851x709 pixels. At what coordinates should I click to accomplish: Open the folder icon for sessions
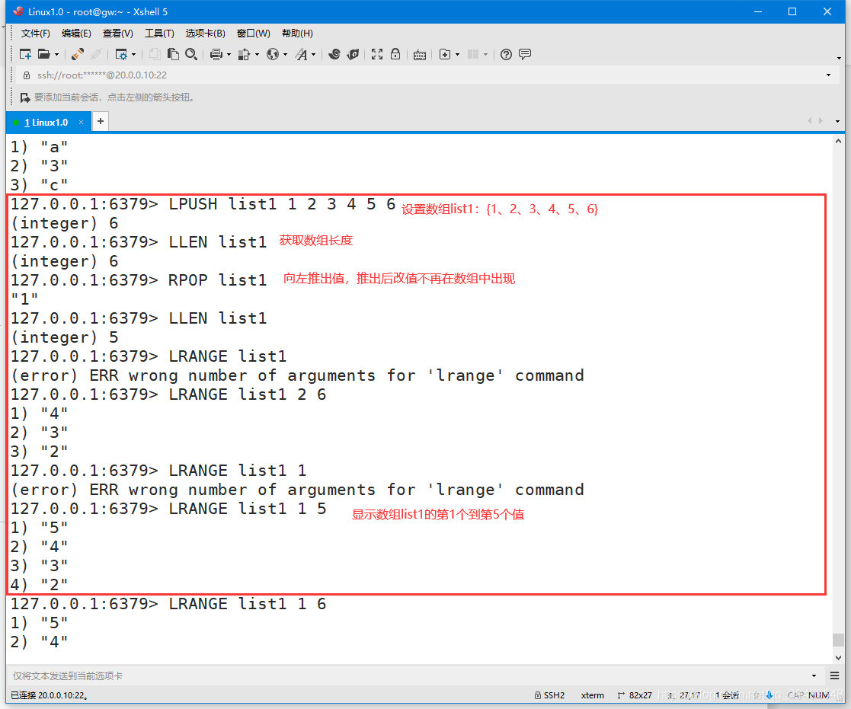(x=44, y=54)
